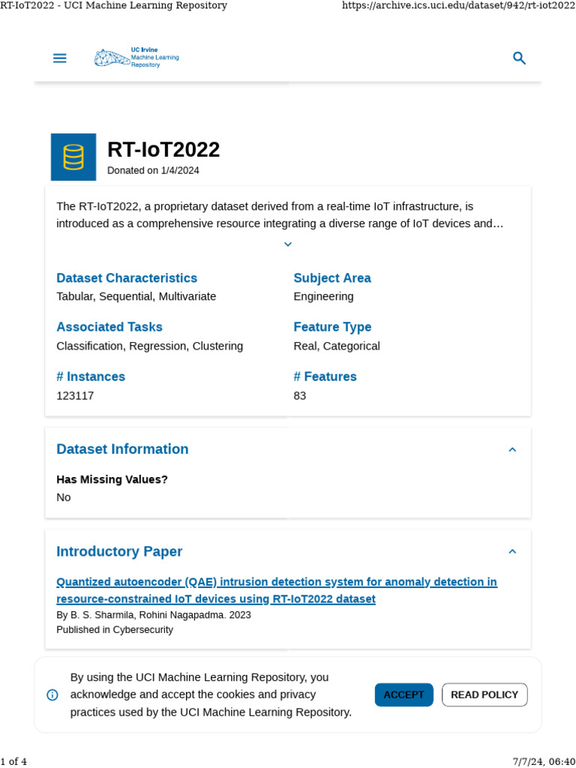This screenshot has width=576, height=768.
Task: Click the Associated Tasks label
Action: tap(109, 327)
